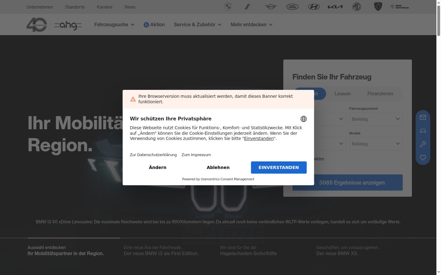Open the Hyundai brand logo
The image size is (441, 275).
point(314,7)
